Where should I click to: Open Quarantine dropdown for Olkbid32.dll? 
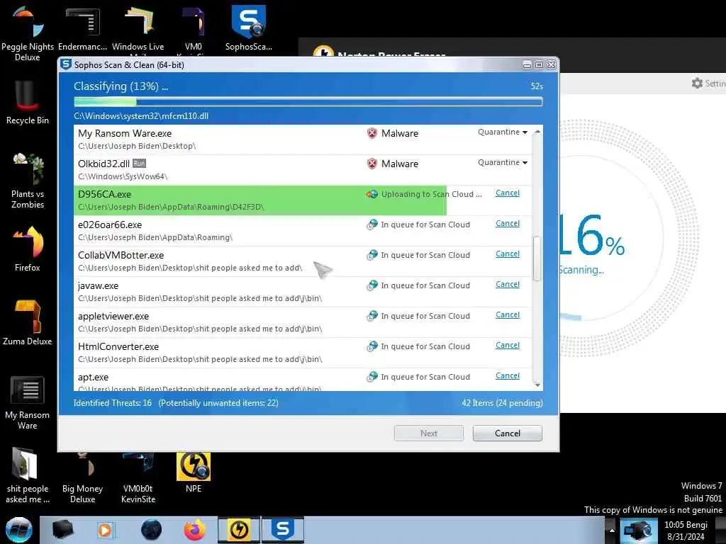pos(503,163)
